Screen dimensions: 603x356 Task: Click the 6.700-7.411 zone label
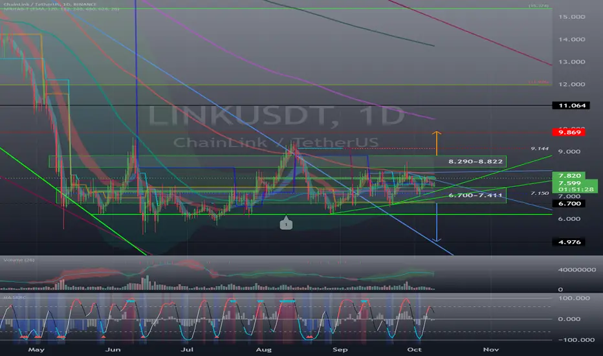[476, 195]
